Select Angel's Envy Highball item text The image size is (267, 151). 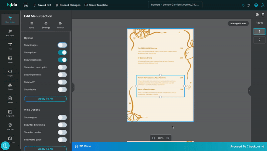point(147,89)
